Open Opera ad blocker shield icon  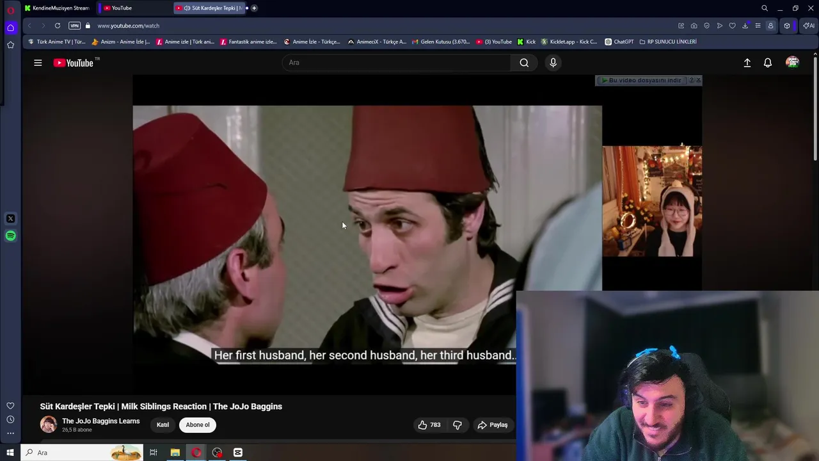(x=706, y=26)
